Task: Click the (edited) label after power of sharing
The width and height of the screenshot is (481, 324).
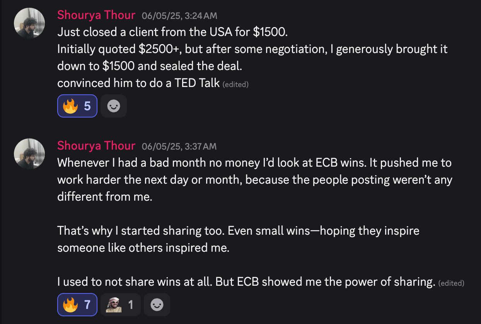Action: 451,283
